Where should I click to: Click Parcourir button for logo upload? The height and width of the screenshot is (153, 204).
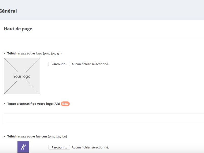click(x=59, y=64)
